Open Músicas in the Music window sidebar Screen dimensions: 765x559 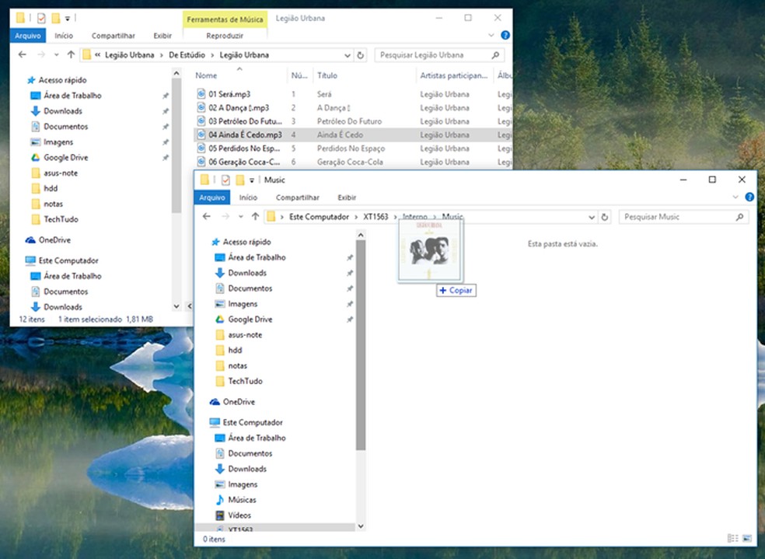242,500
